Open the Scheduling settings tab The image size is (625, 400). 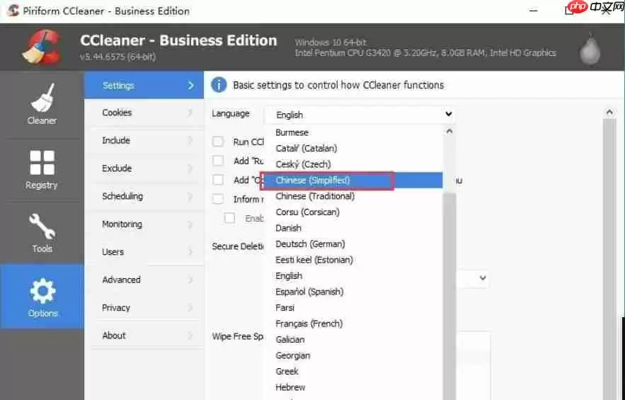(x=122, y=196)
